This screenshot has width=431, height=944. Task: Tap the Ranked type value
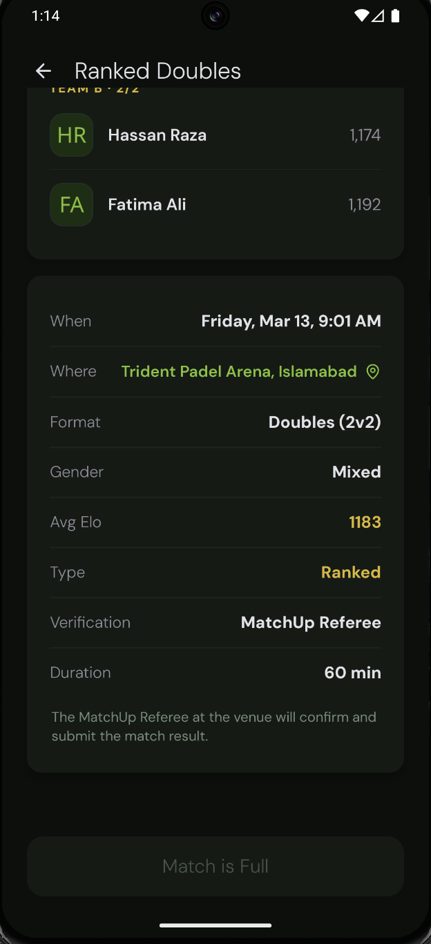(x=350, y=572)
